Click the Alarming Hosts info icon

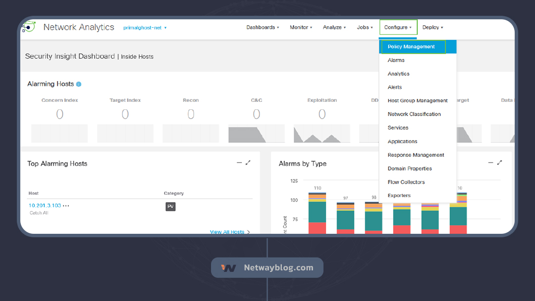coord(79,84)
